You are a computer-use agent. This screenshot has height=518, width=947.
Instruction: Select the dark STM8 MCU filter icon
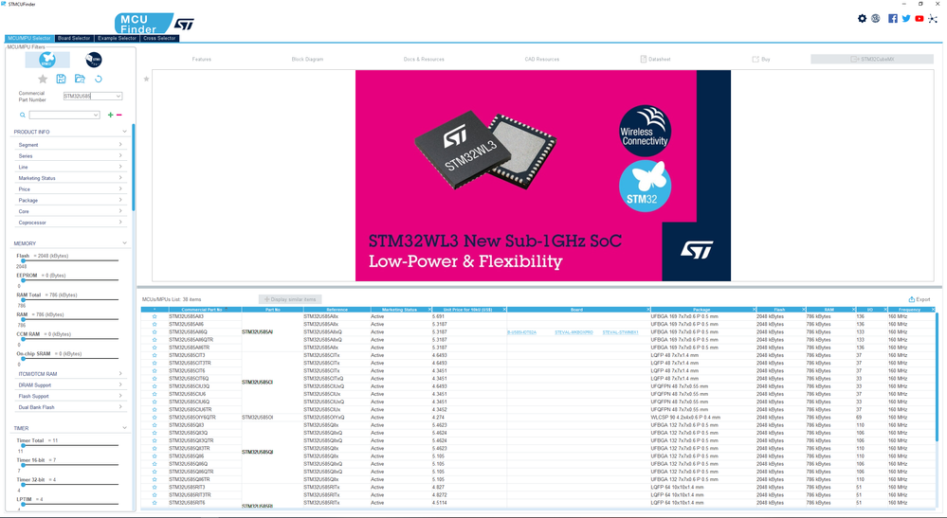(94, 59)
